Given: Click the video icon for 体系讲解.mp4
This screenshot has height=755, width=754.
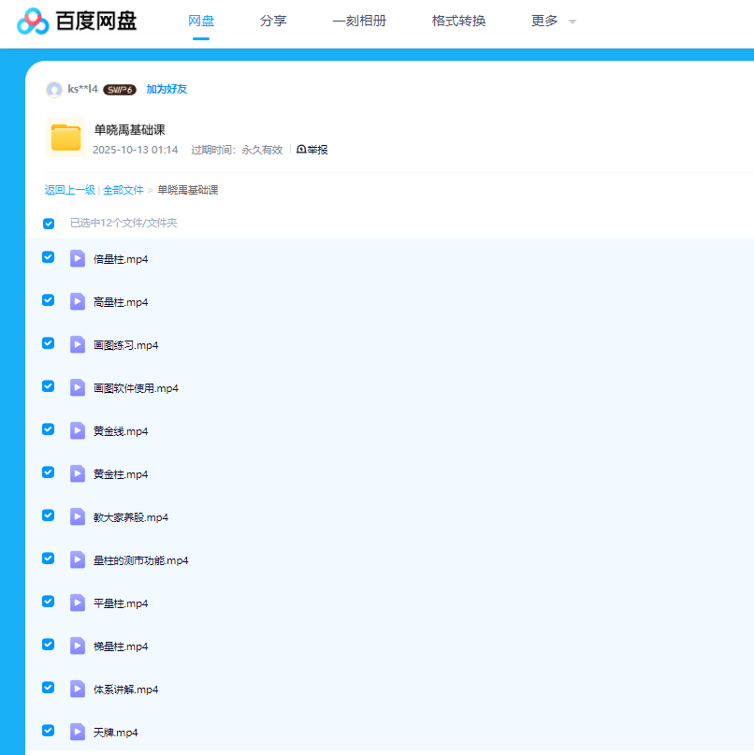Looking at the screenshot, I should coord(78,689).
